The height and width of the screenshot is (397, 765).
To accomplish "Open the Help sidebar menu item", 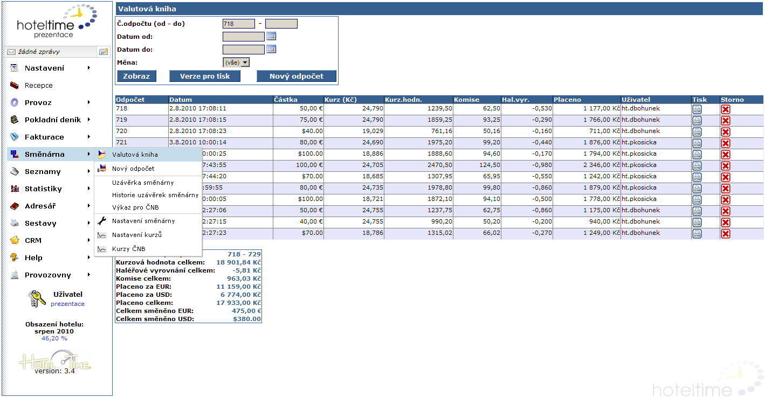I will click(x=50, y=257).
